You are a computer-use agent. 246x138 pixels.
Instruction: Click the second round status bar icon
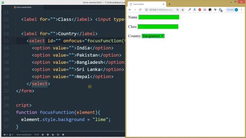coord(48,135)
